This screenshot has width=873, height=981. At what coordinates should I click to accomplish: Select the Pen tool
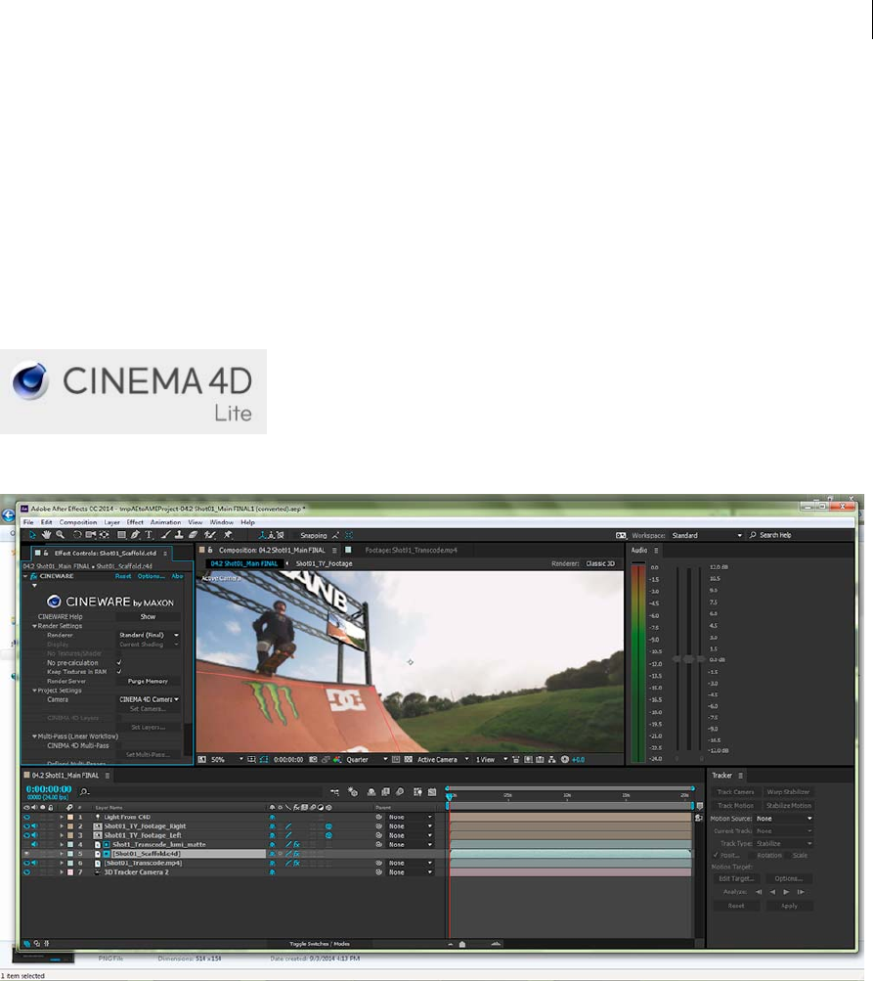click(x=135, y=535)
